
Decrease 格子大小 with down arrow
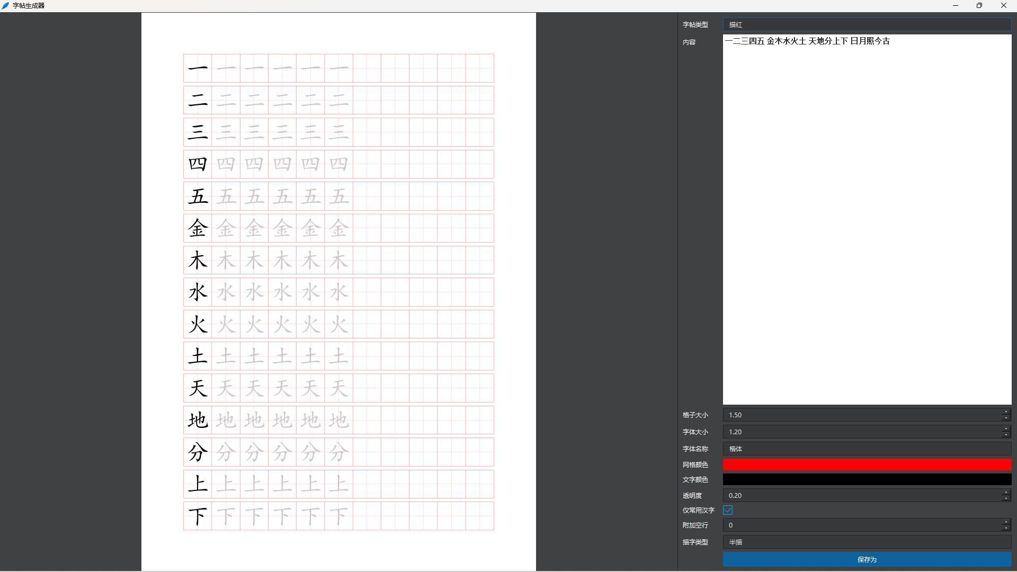pyautogui.click(x=1006, y=418)
